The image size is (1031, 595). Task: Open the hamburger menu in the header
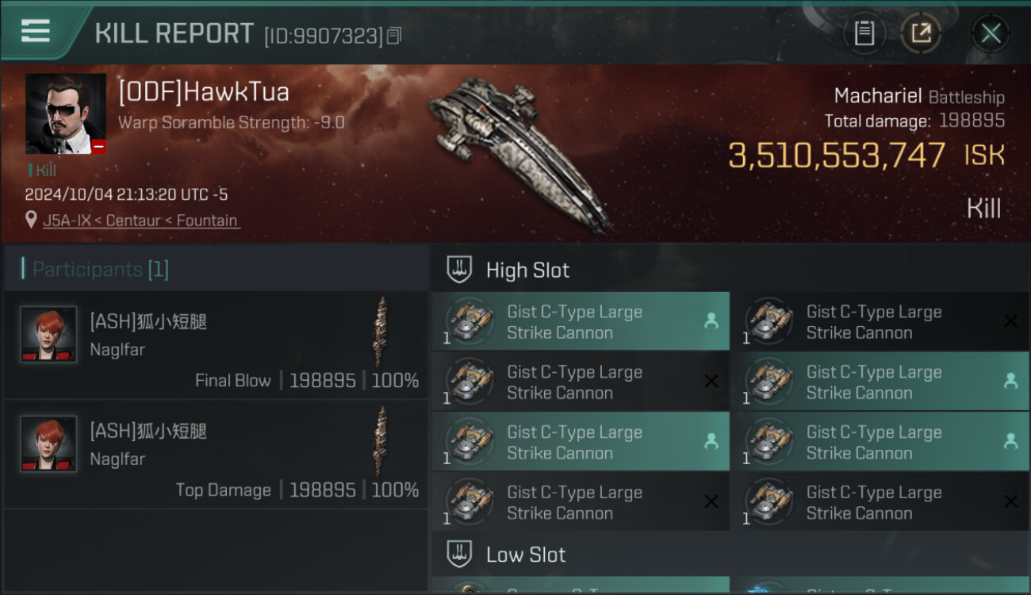click(x=36, y=31)
